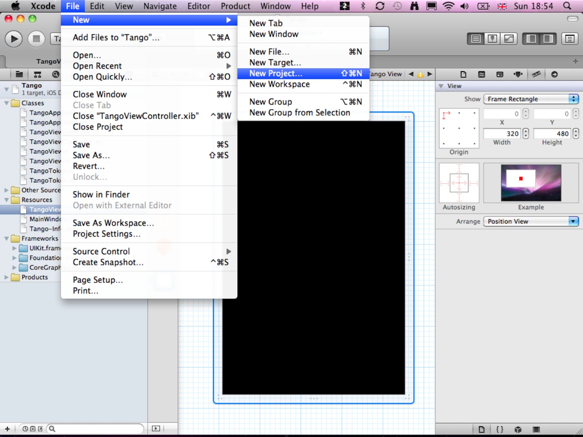The height and width of the screenshot is (437, 583).
Task: Go to previous issue arrow in jump bar
Action: click(x=411, y=74)
